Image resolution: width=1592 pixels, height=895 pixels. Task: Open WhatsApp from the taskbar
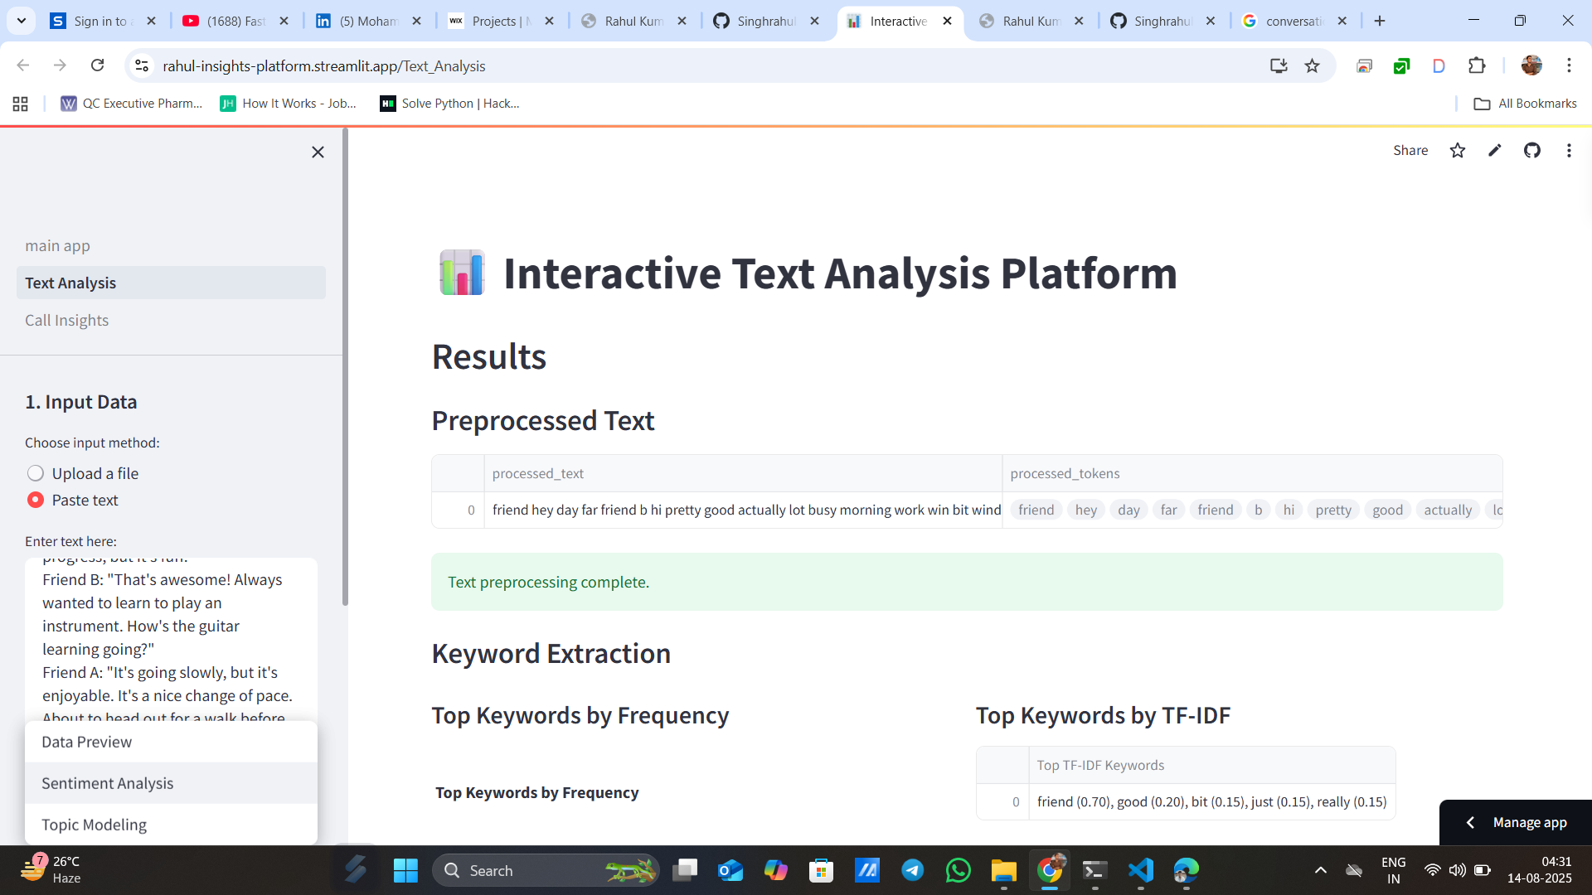958,870
